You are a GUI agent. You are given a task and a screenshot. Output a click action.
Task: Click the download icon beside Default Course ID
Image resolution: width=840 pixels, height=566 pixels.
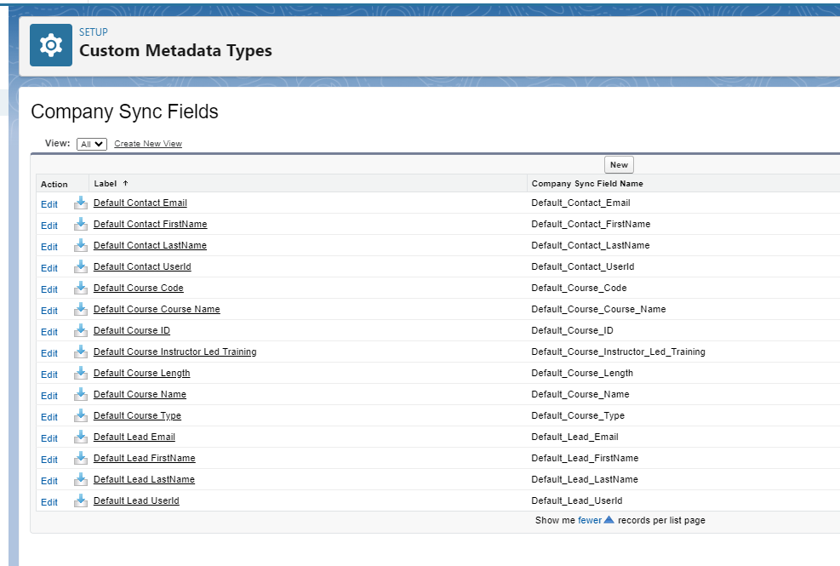(80, 331)
